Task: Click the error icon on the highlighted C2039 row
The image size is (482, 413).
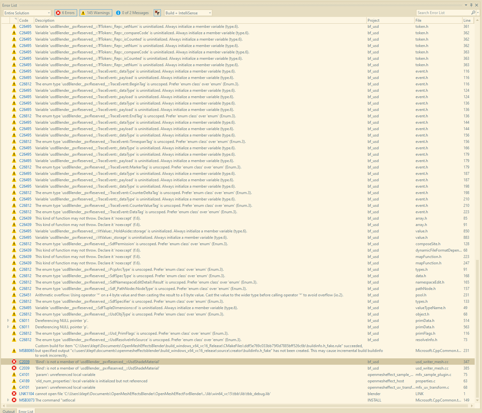Action: pos(14,362)
